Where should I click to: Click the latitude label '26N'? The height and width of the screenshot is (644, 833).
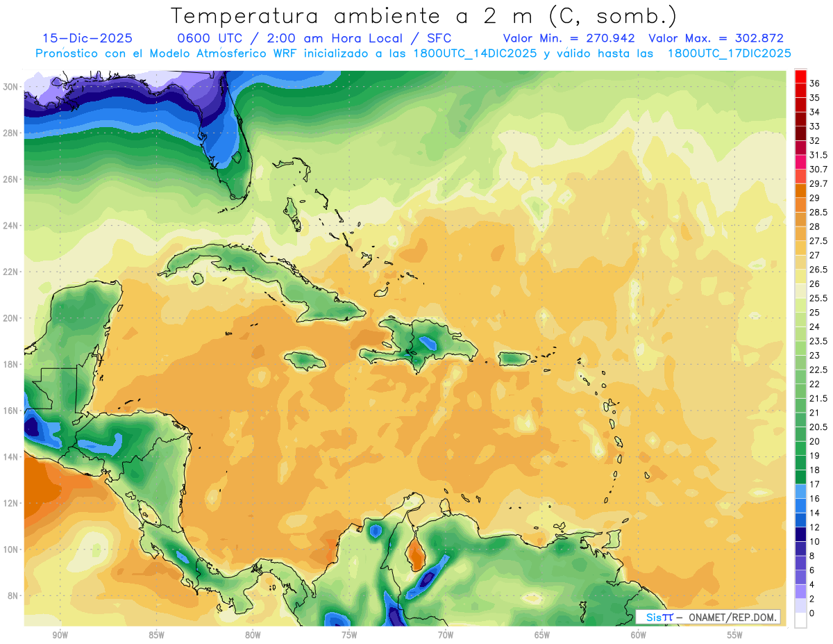(12, 179)
